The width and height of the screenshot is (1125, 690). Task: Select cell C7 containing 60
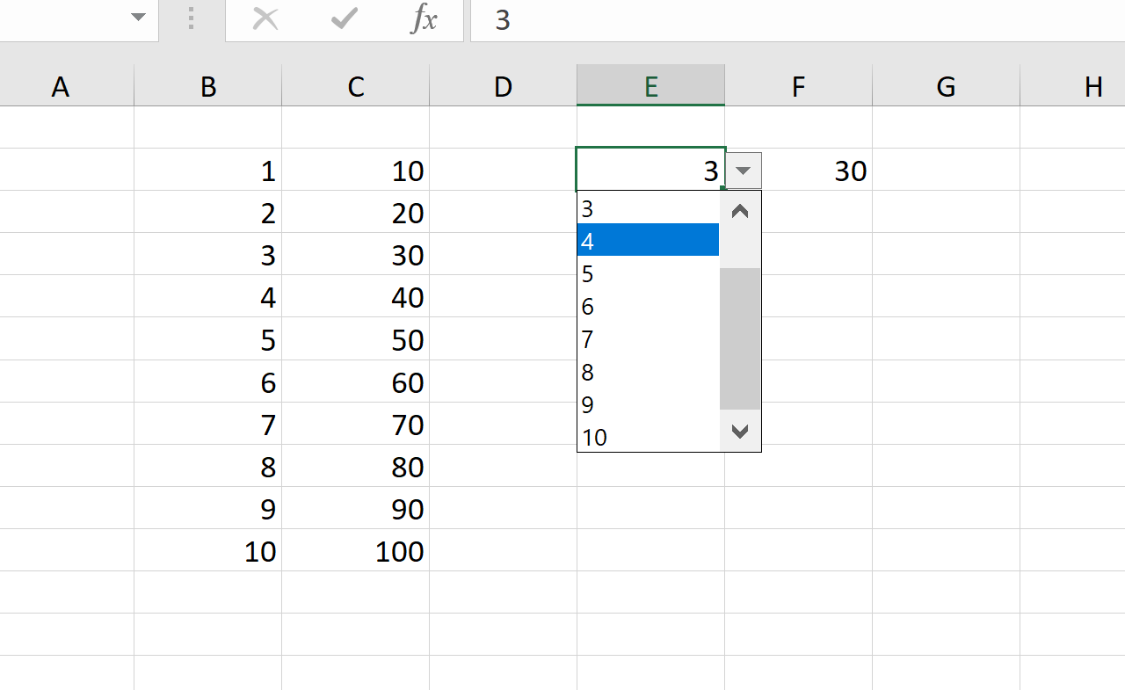coord(355,382)
